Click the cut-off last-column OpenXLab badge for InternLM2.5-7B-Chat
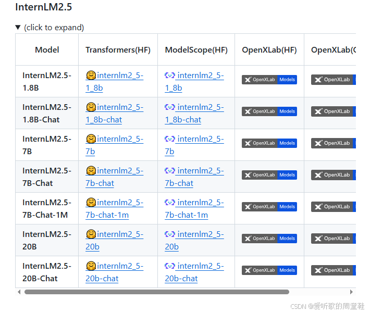 pos(334,175)
